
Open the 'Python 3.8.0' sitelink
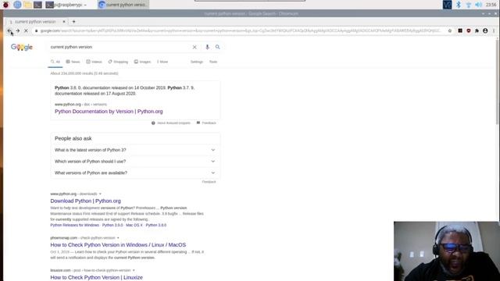(156, 226)
